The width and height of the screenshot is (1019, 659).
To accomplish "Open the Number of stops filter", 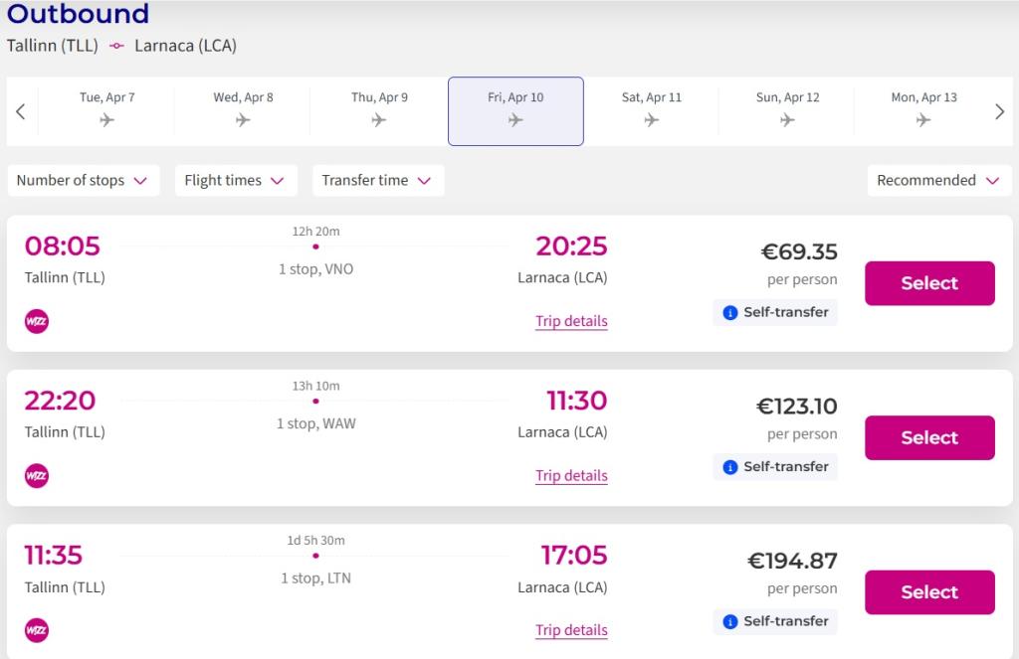I will (83, 181).
